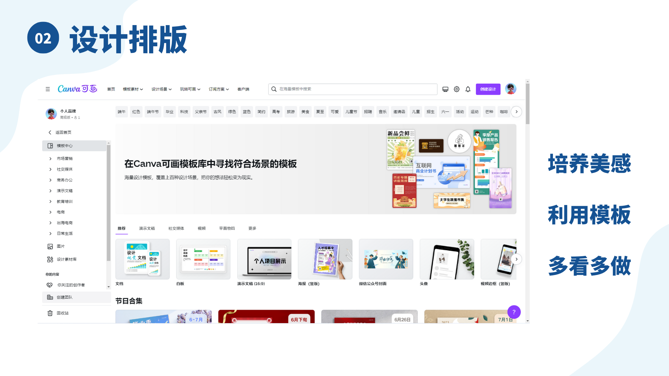This screenshot has width=669, height=376.
Task: Switch to the 社交媒体 tab
Action: click(x=176, y=228)
